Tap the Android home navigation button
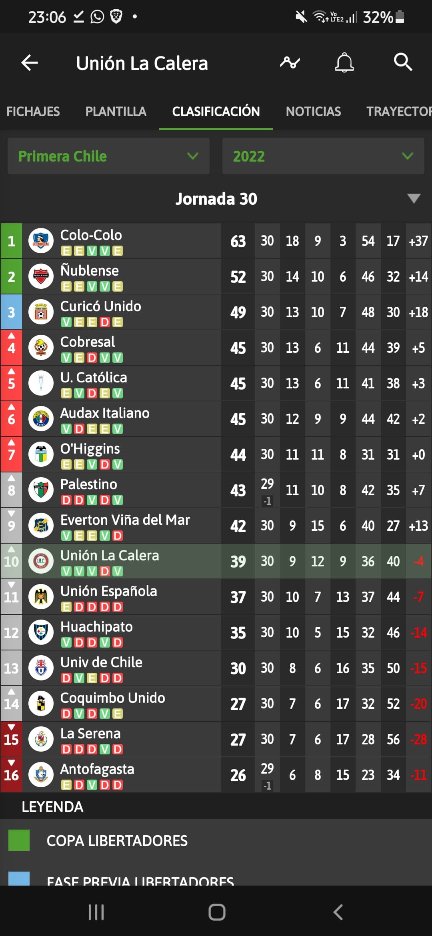 (217, 912)
